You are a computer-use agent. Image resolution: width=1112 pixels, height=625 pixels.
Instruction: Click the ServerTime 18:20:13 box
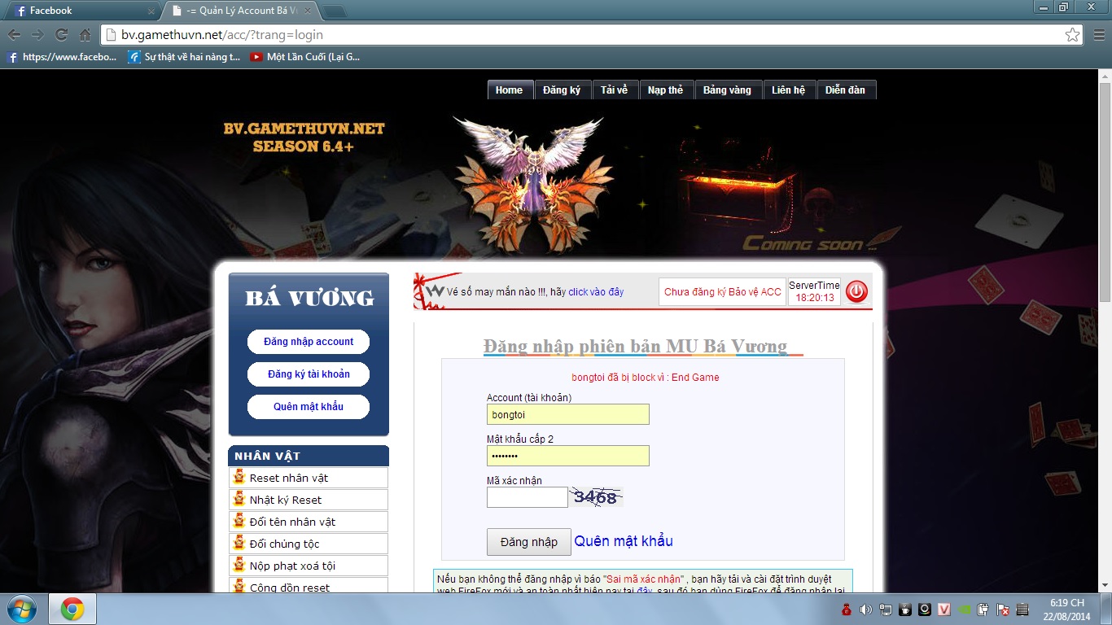click(x=815, y=292)
